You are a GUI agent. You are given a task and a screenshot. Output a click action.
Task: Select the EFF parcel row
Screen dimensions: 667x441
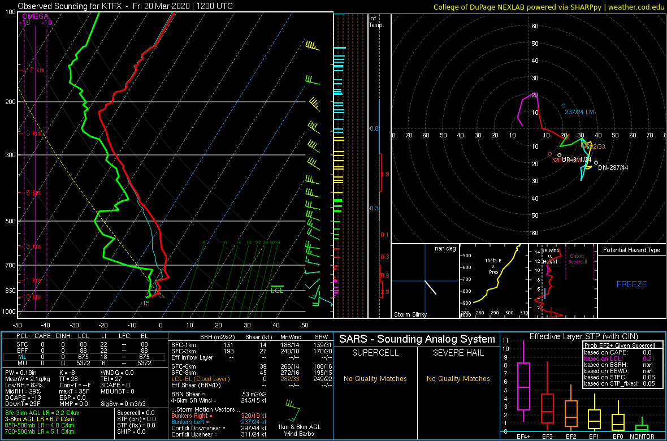pyautogui.click(x=85, y=351)
